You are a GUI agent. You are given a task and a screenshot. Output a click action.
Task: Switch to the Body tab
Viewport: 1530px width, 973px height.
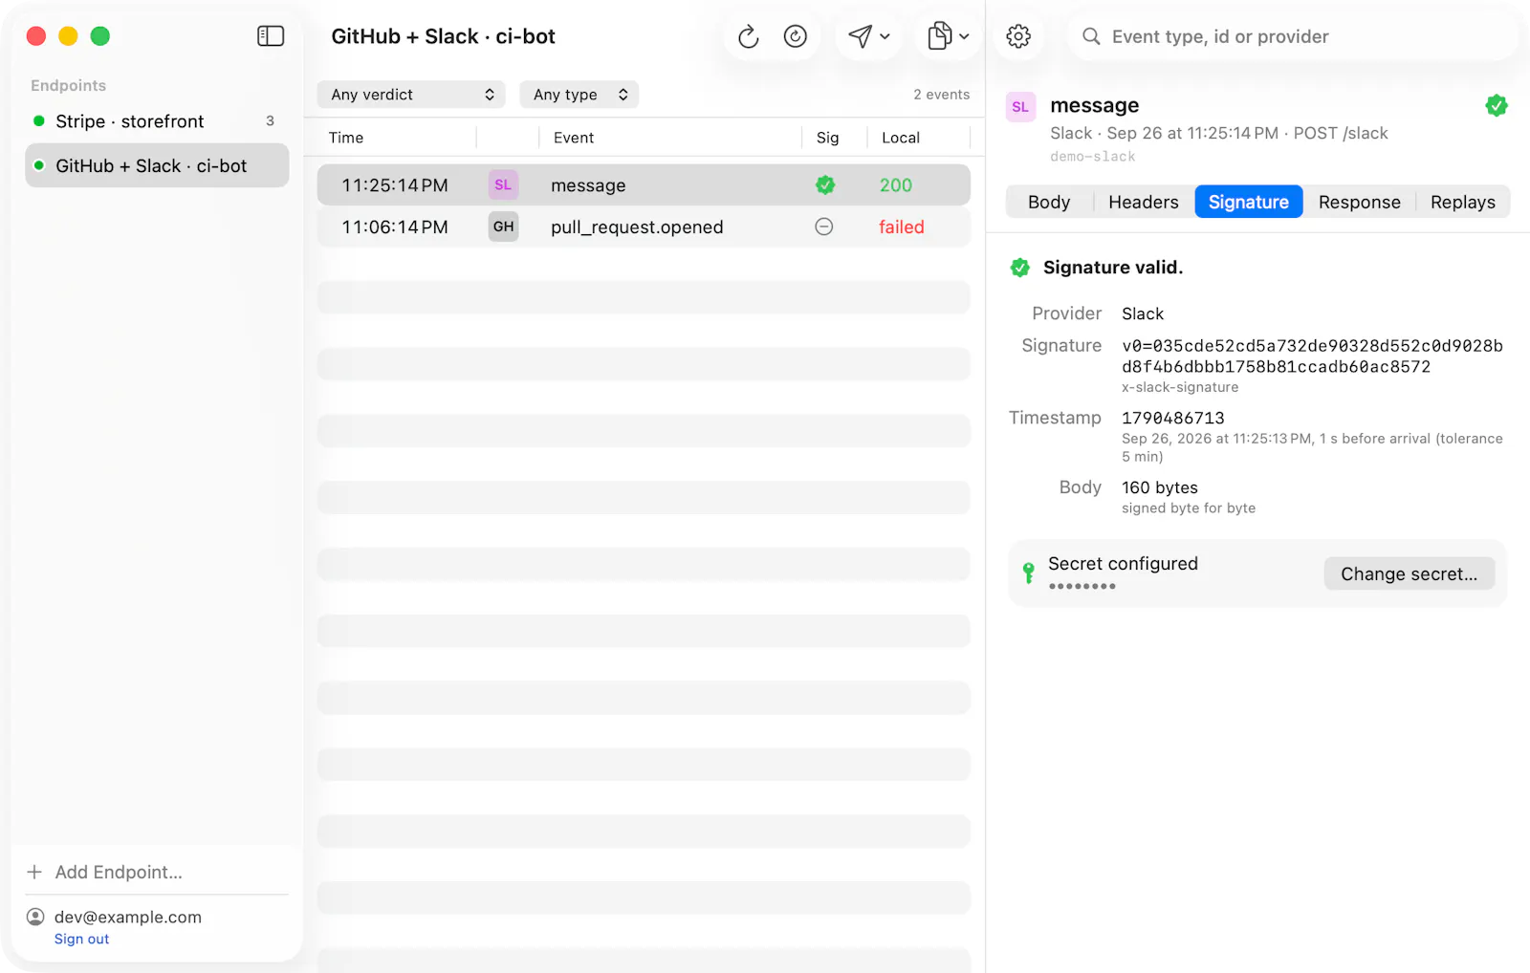1049,202
